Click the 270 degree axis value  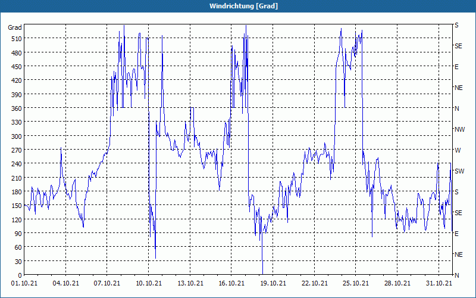[x=17, y=150]
